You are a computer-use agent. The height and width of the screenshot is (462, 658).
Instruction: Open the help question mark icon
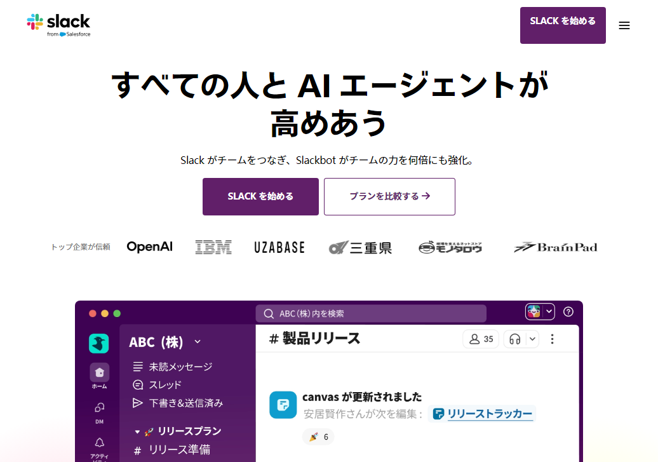click(x=568, y=311)
